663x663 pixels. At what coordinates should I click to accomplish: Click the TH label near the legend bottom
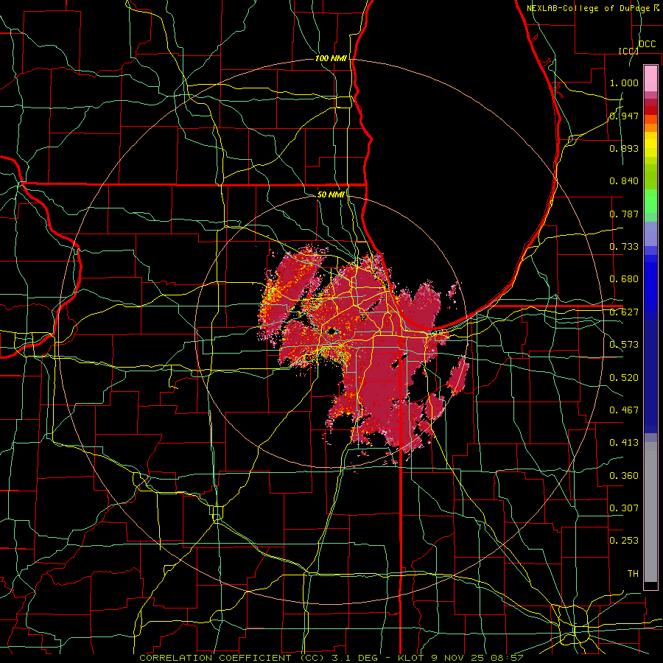[633, 573]
